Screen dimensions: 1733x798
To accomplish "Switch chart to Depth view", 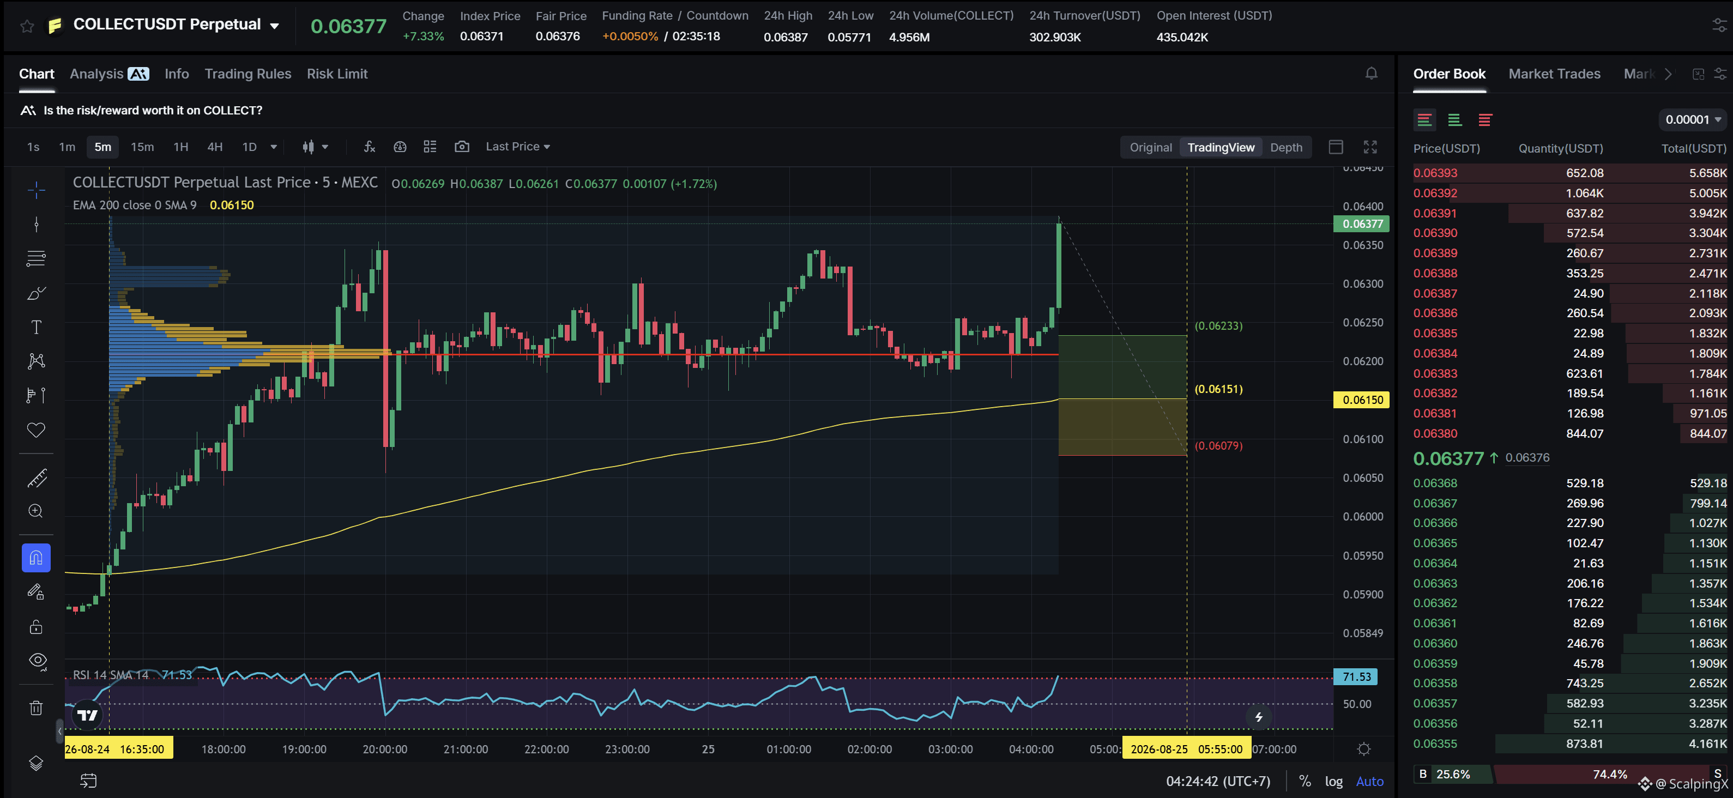I will (1285, 147).
